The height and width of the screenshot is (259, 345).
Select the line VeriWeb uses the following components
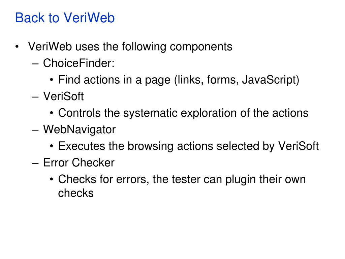point(130,47)
